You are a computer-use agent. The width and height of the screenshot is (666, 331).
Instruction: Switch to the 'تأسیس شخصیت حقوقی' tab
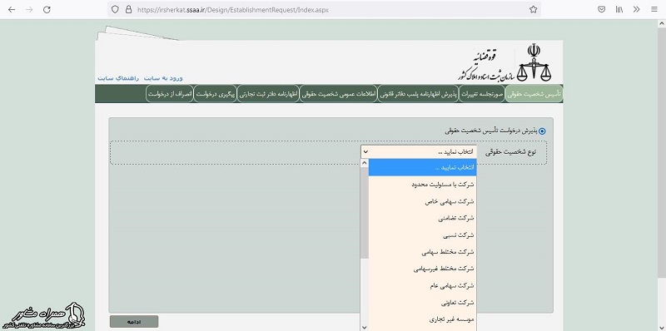click(x=534, y=94)
